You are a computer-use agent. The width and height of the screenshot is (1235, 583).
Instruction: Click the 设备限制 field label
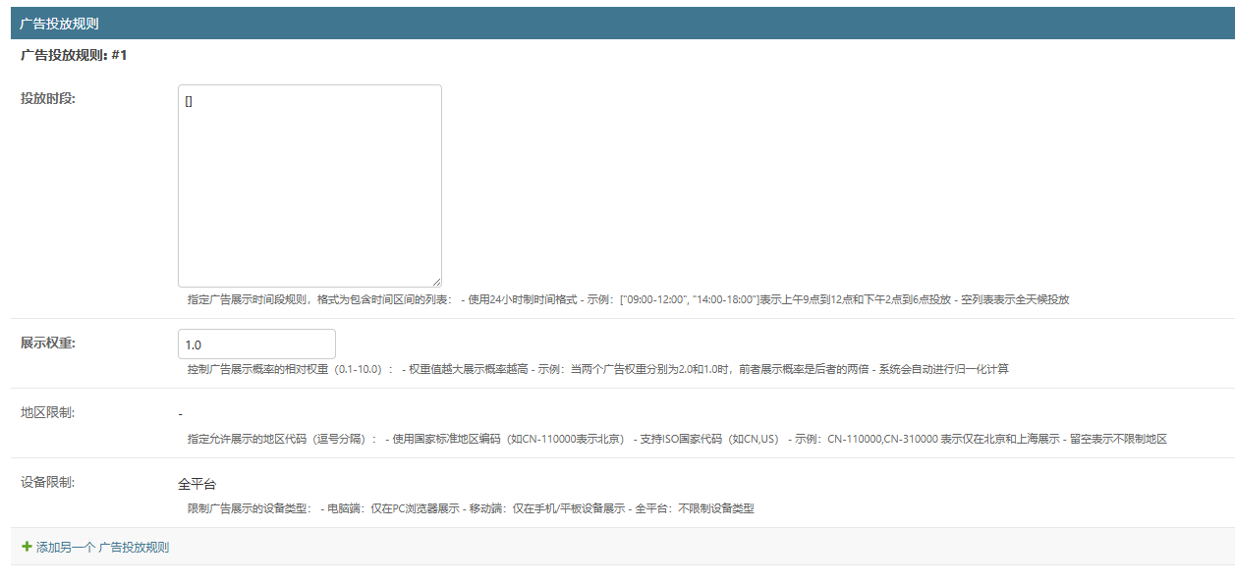tap(48, 482)
